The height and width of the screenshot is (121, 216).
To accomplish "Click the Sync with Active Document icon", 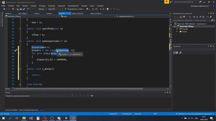I will [x=194, y=17].
